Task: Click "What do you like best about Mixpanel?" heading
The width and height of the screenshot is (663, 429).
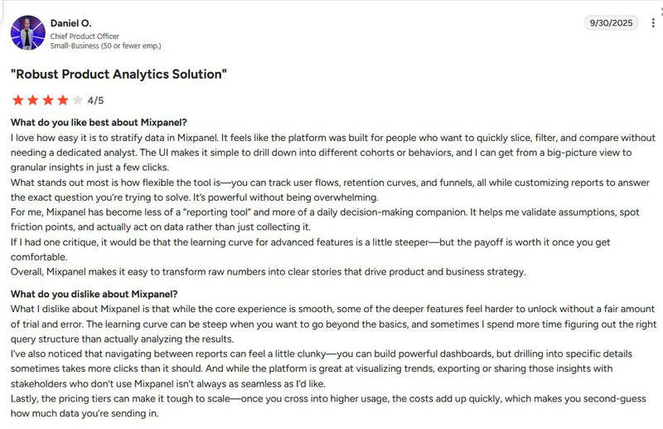Action: click(x=99, y=123)
